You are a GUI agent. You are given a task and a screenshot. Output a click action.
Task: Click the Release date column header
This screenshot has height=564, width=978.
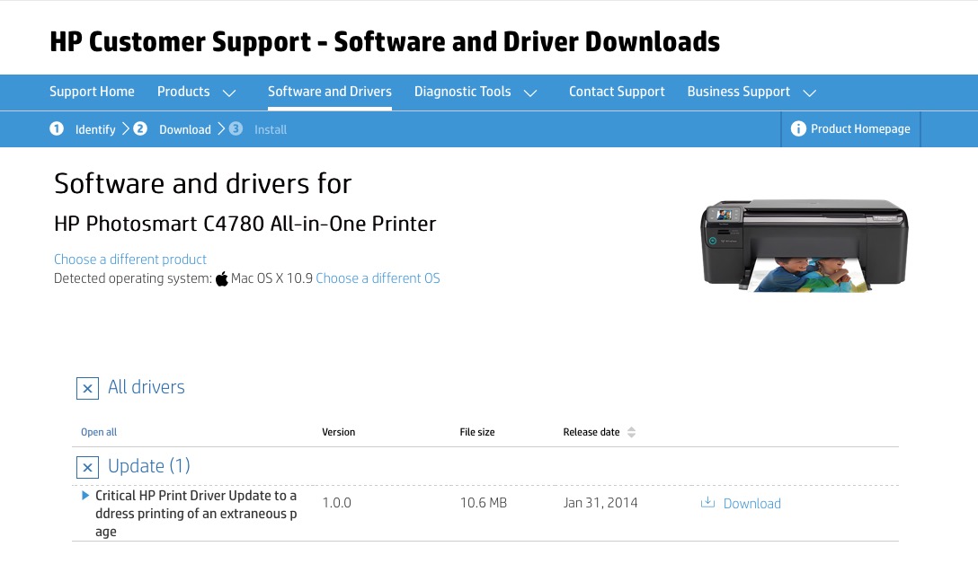click(x=591, y=432)
